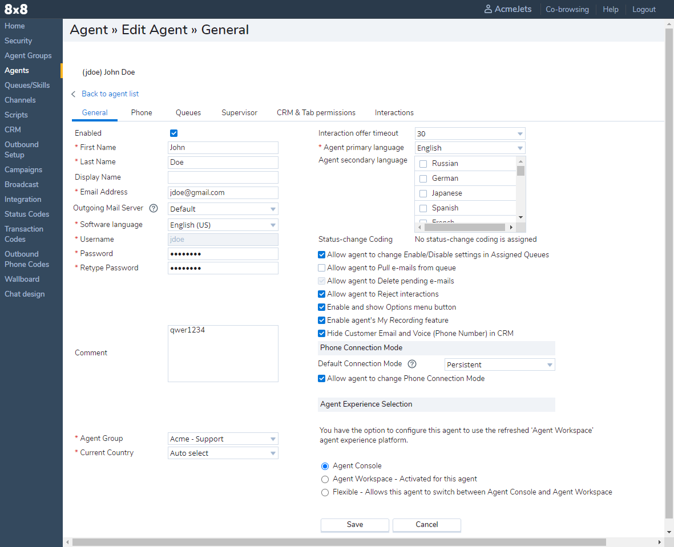Open Home in sidebar
Screen dimensions: 674x547
point(15,26)
